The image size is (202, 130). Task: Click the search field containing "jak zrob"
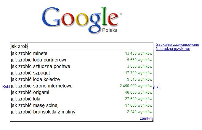81,46
